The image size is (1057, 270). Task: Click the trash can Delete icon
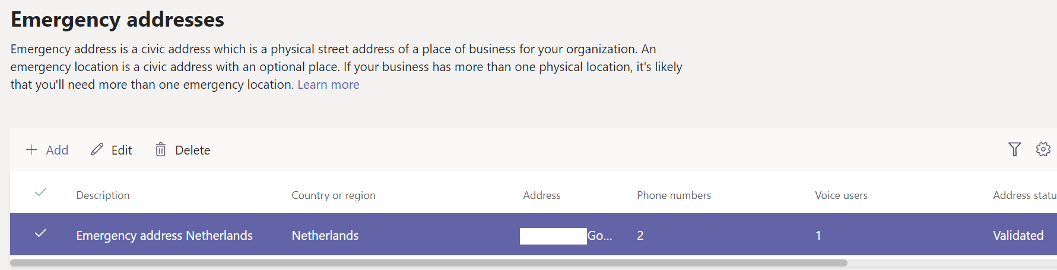[160, 149]
